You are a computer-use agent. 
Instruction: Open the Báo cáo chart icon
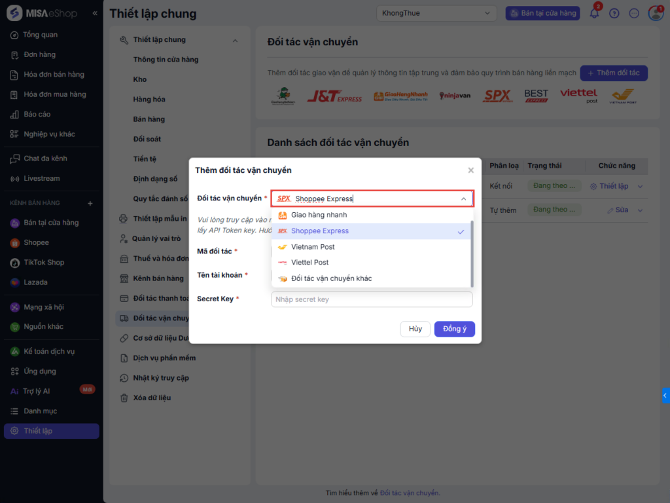(x=14, y=114)
